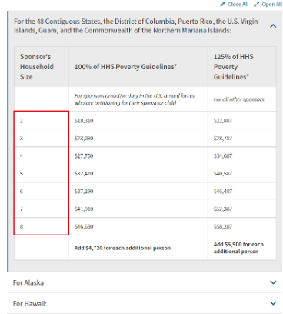The width and height of the screenshot is (283, 314).
Task: Select the 100% of HHS Poverty Guidelines header
Action: (x=125, y=67)
